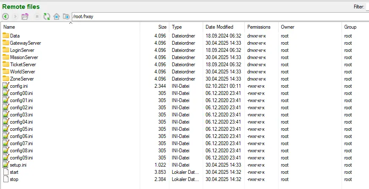Sort by the Name column header
Image resolution: width=369 pixels, height=189 pixels.
[x=71, y=27]
